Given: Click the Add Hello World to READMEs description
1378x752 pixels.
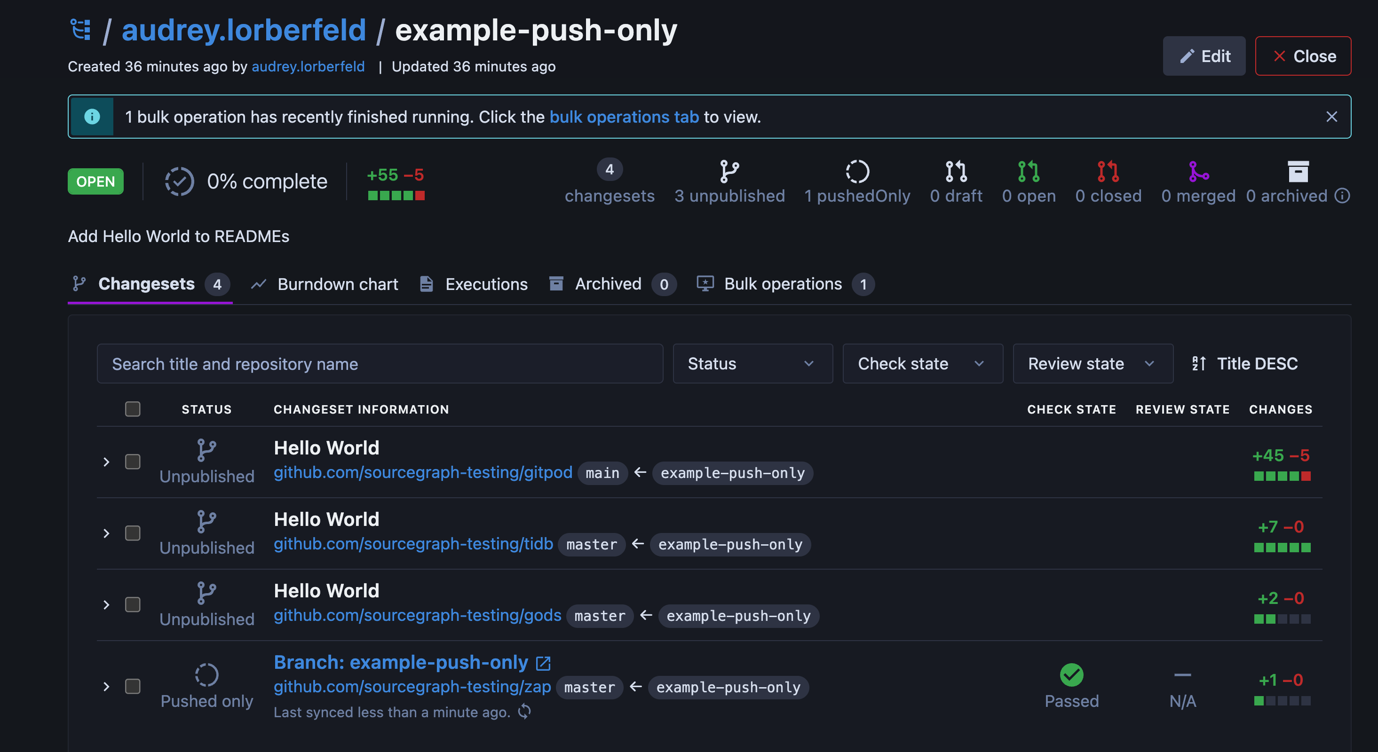Looking at the screenshot, I should (179, 236).
